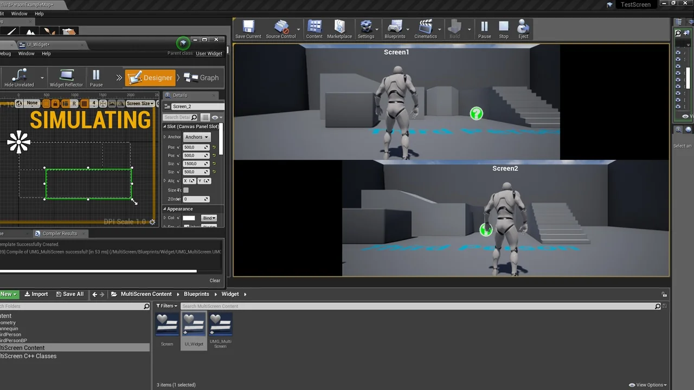This screenshot has height=390, width=694.
Task: Enable the Size To Content checkbox
Action: (x=186, y=190)
